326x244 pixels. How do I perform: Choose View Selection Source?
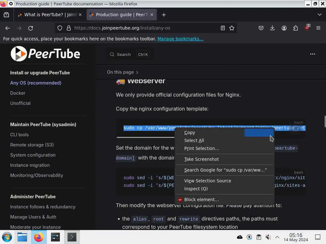coord(224,181)
